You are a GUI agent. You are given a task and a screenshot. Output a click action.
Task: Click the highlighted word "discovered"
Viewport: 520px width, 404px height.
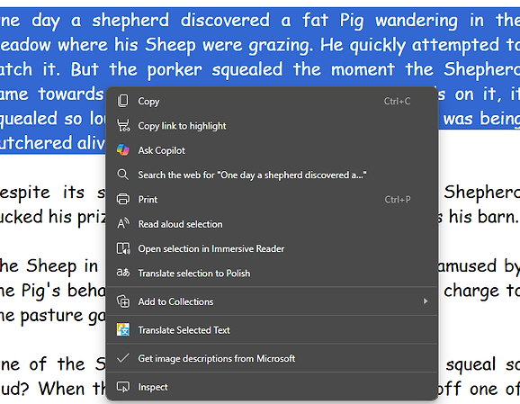tap(225, 20)
